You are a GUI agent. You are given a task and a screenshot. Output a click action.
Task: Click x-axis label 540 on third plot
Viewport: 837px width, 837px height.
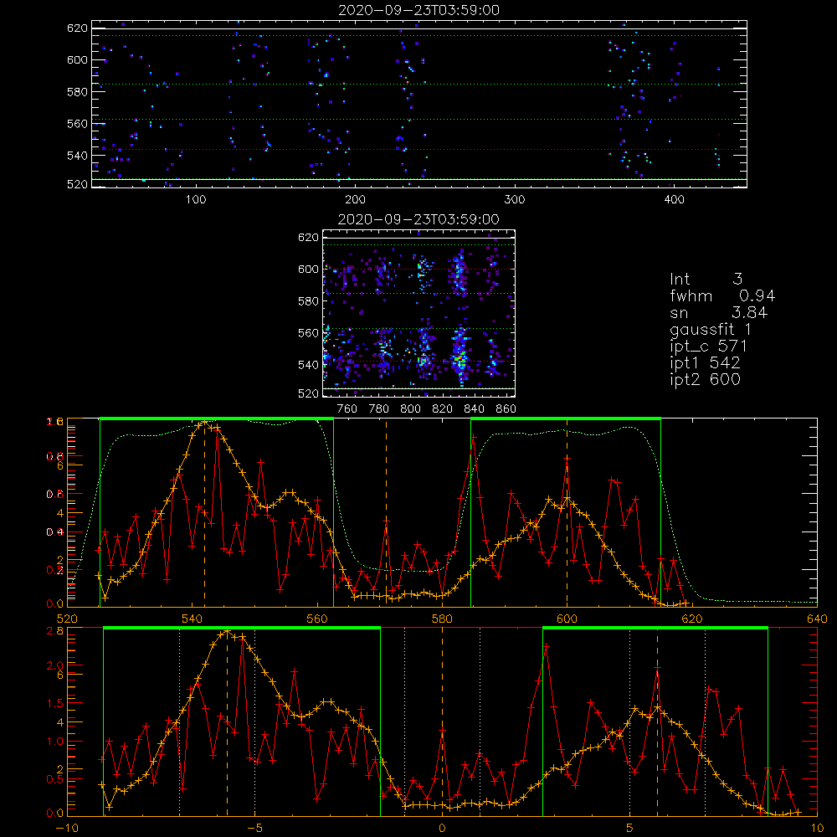193,619
